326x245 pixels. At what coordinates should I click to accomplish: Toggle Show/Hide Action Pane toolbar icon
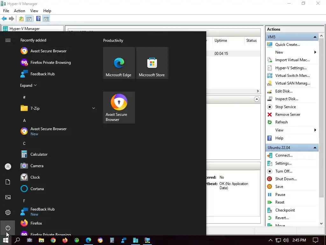point(46,19)
